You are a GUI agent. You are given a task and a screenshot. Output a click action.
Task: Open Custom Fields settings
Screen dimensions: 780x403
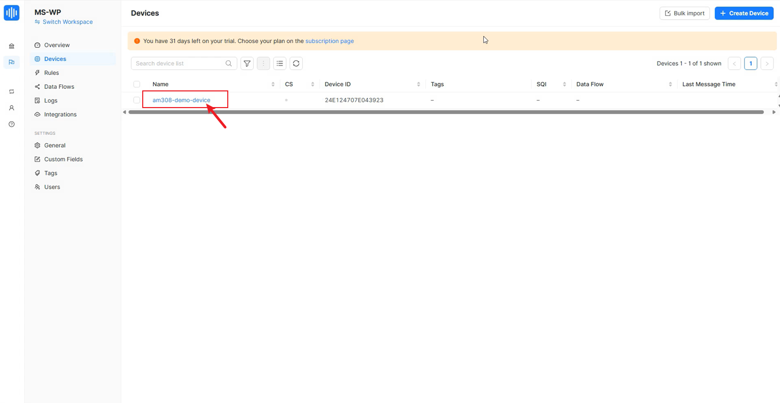click(73, 159)
